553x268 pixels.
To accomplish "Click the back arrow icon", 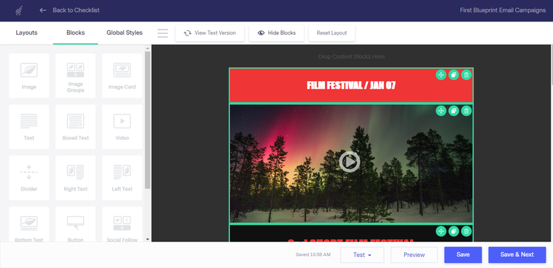I will click(x=43, y=10).
